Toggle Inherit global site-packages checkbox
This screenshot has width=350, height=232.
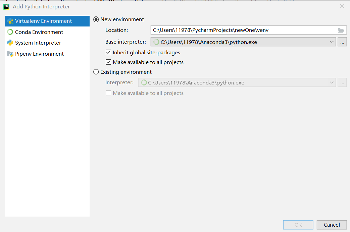pyautogui.click(x=108, y=52)
